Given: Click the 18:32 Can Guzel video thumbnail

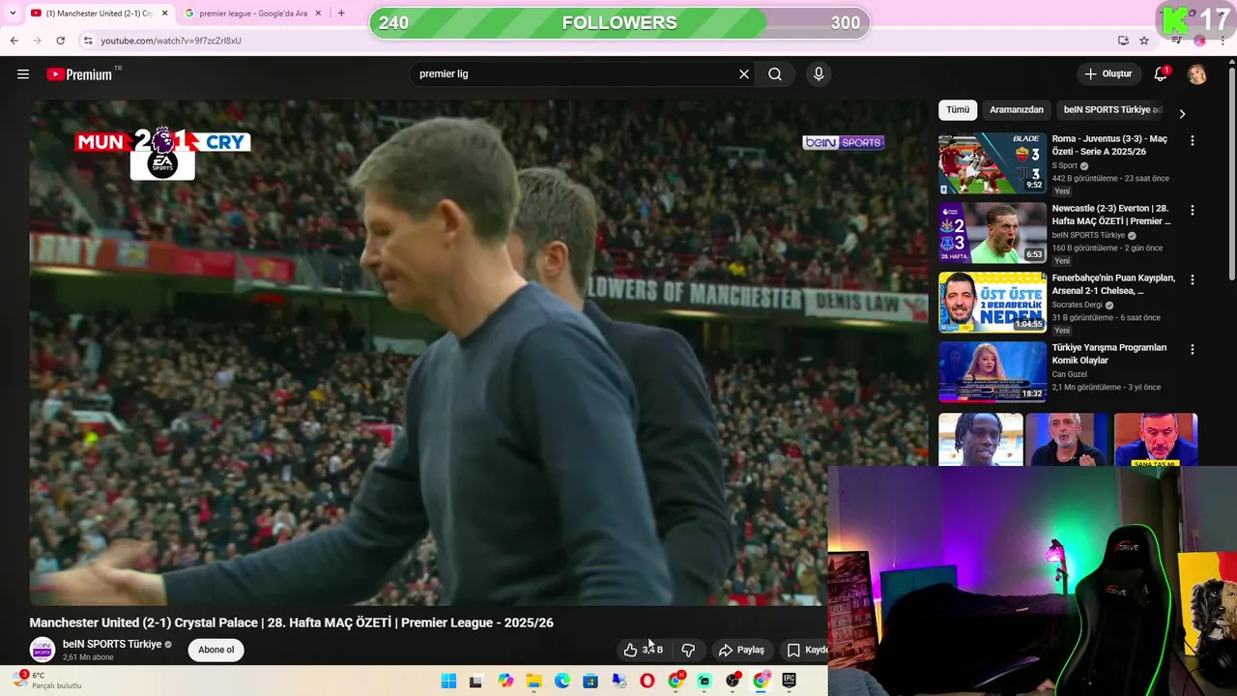Looking at the screenshot, I should tap(992, 372).
